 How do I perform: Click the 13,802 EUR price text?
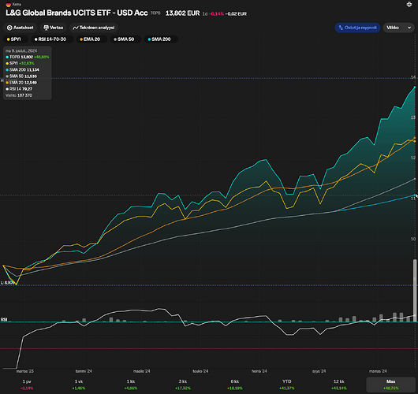[x=182, y=13]
